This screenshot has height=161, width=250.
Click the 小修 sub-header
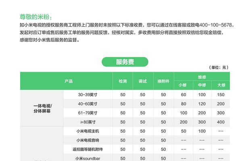tap(183, 85)
